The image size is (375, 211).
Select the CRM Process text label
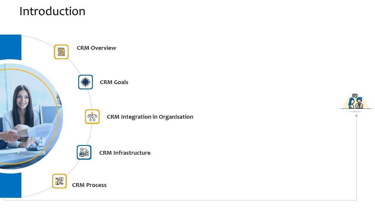tap(89, 185)
